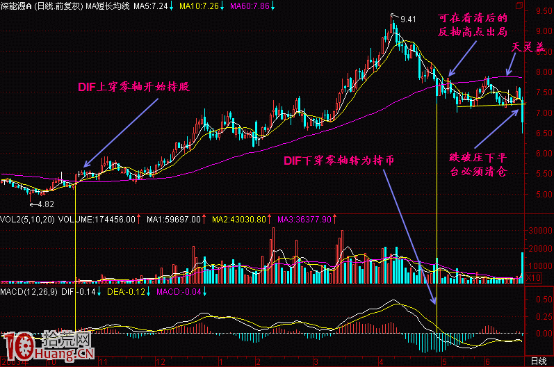This screenshot has width=554, height=367.
Task: Select the MA1:59697.00 volume average
Action: tap(174, 220)
